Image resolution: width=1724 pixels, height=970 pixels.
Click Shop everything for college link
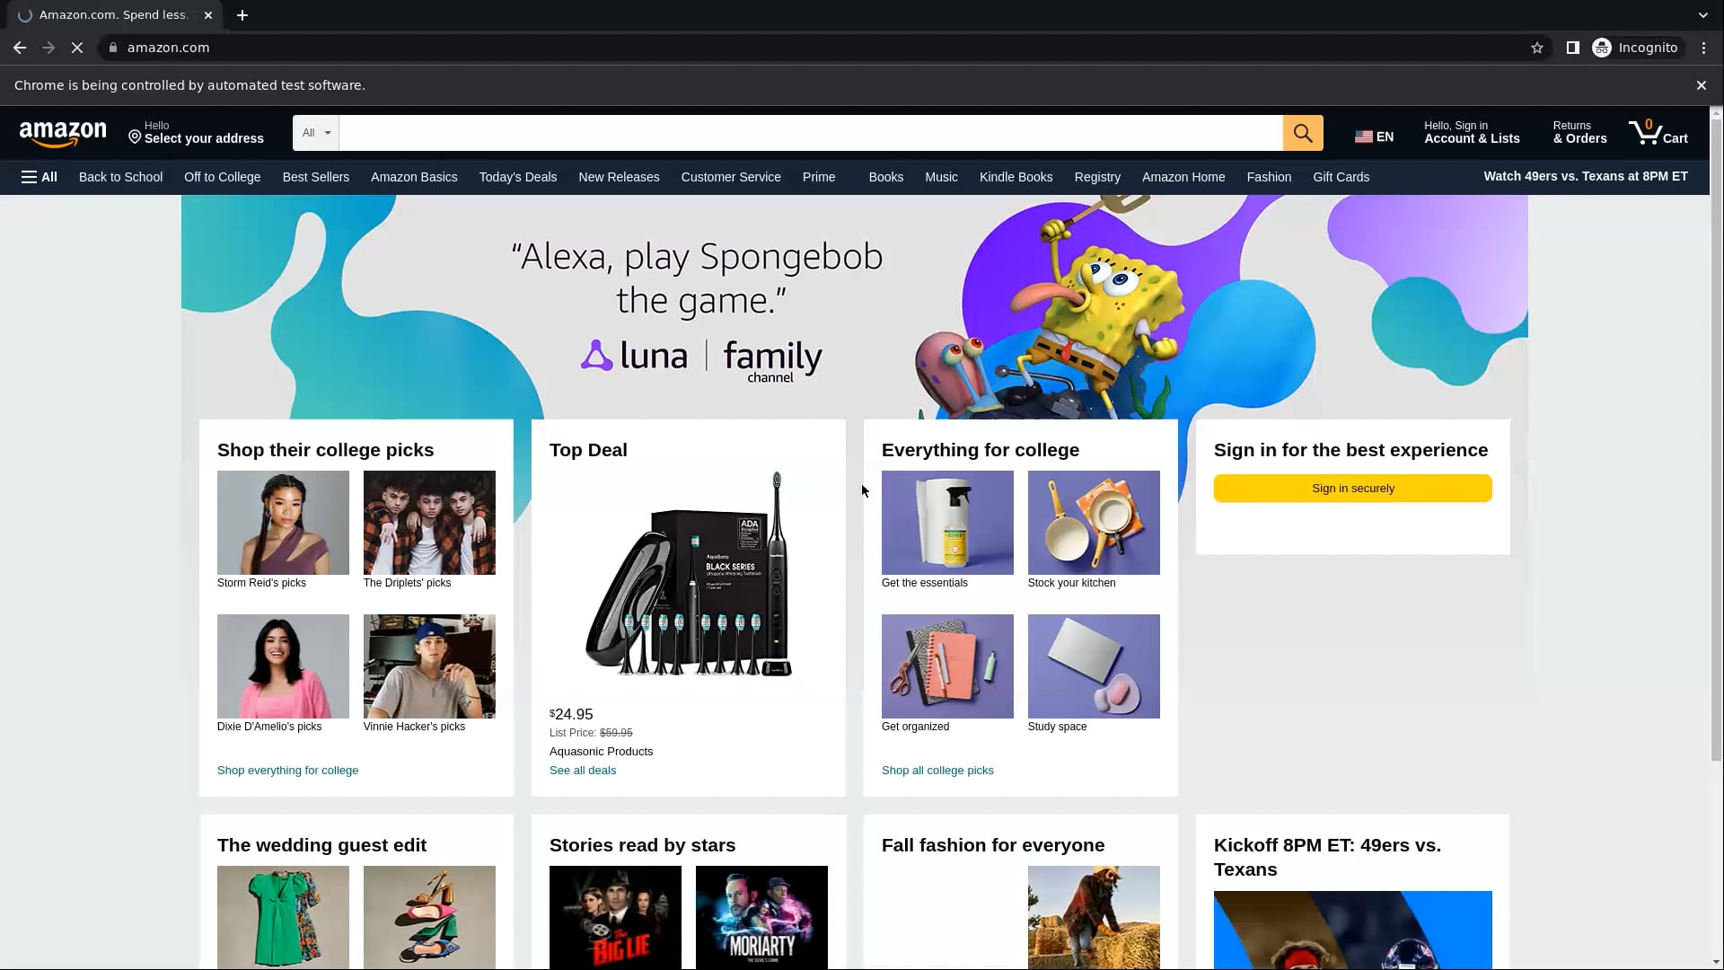coord(287,771)
